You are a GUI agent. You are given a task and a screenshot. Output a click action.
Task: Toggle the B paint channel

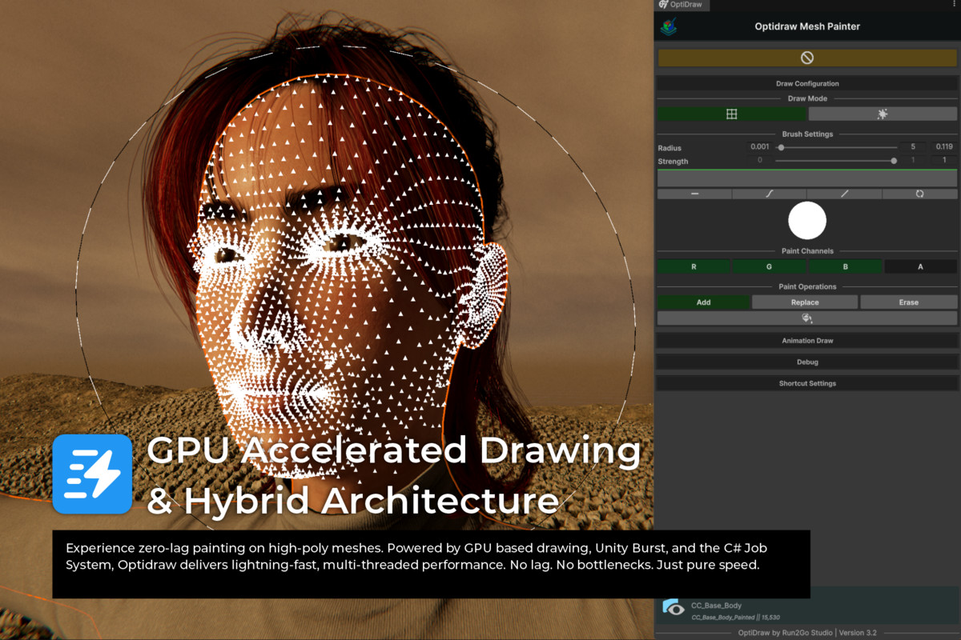tap(845, 266)
